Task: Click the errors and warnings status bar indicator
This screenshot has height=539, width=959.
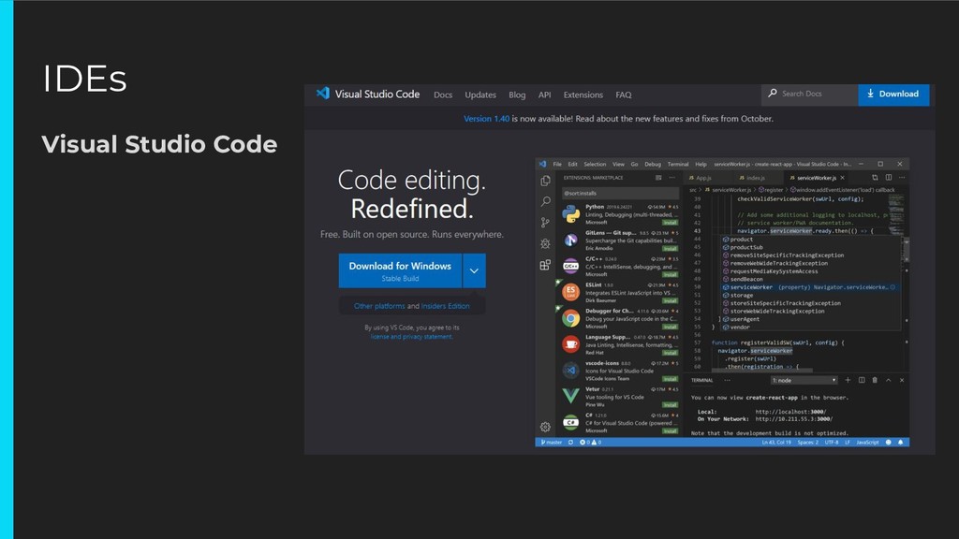Action: coord(591,443)
